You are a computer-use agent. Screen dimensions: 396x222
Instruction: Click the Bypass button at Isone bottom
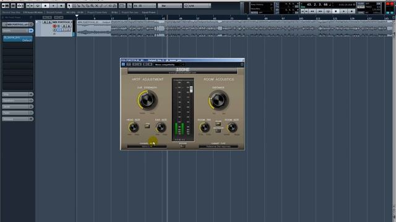183,146
